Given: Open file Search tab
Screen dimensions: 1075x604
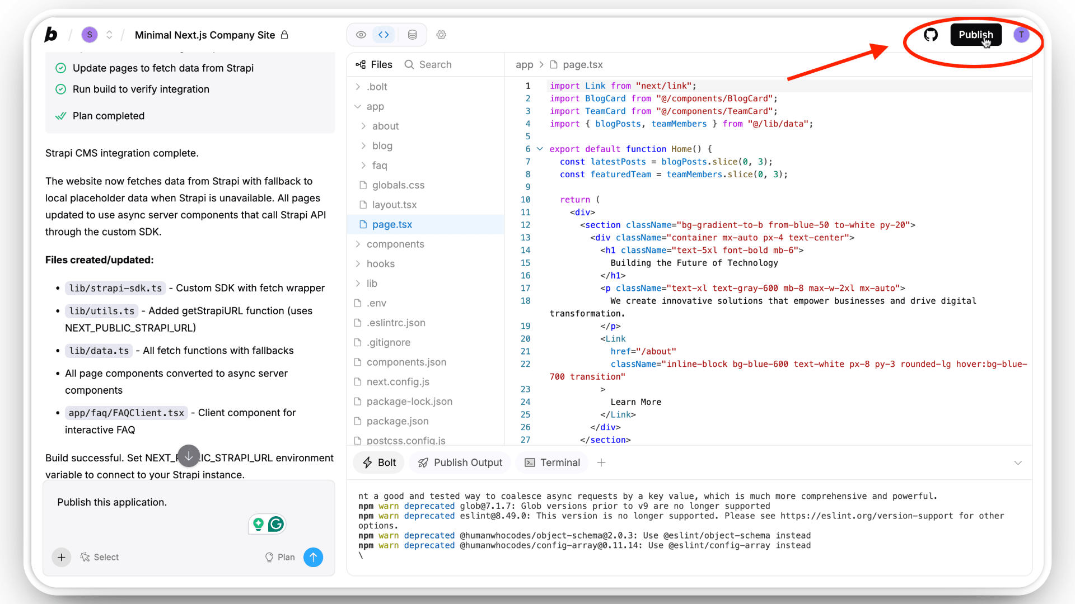Looking at the screenshot, I should pos(428,65).
